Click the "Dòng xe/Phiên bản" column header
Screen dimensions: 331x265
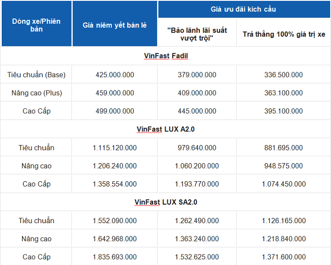pos(36,25)
